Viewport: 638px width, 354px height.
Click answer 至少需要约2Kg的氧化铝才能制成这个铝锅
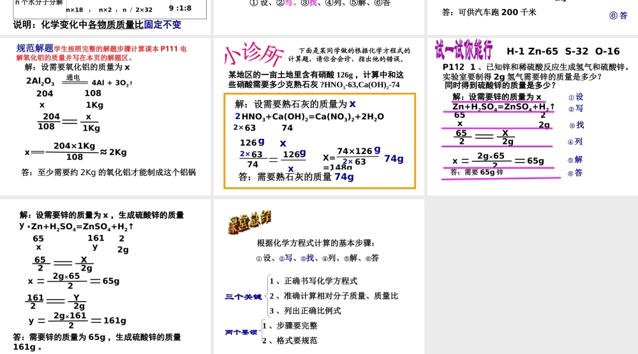108,172
